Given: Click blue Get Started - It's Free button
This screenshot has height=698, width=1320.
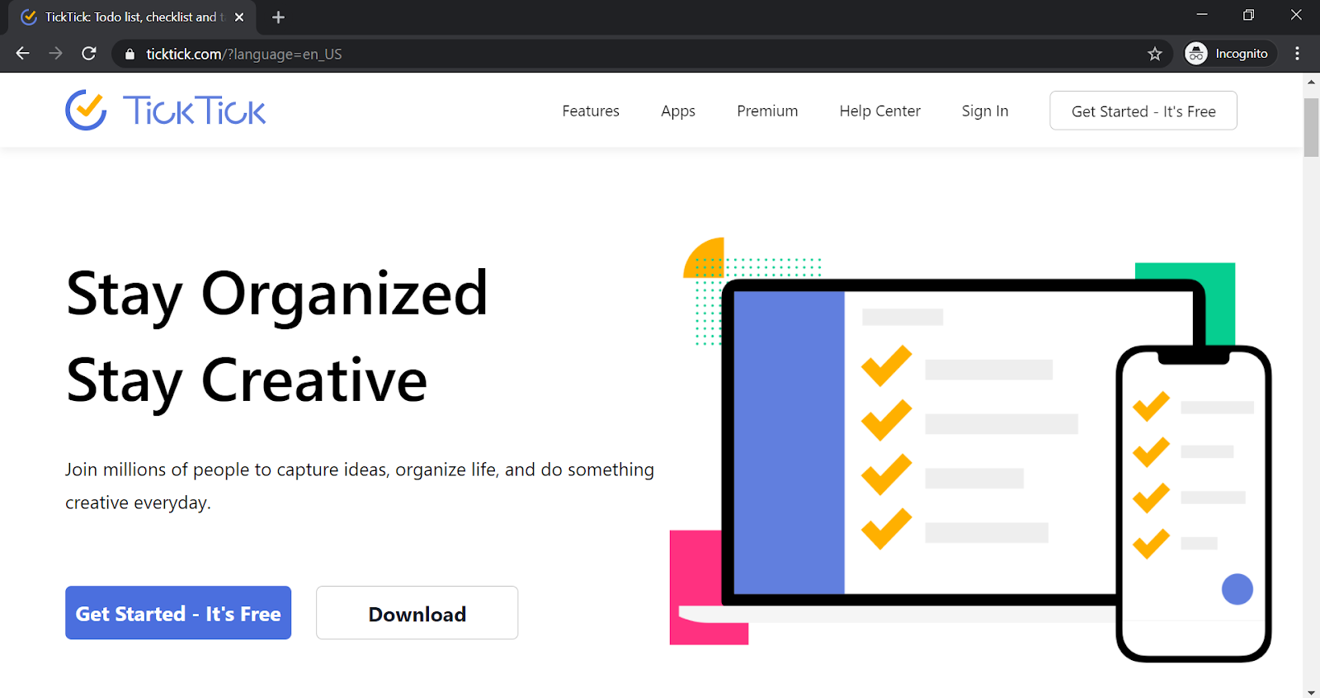Looking at the screenshot, I should pos(178,613).
